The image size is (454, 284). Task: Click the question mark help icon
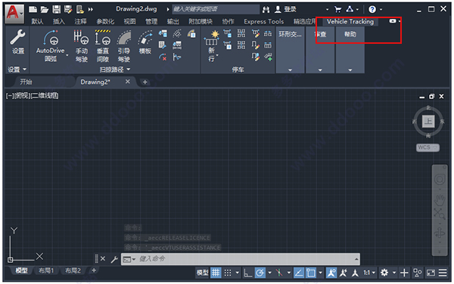click(372, 10)
